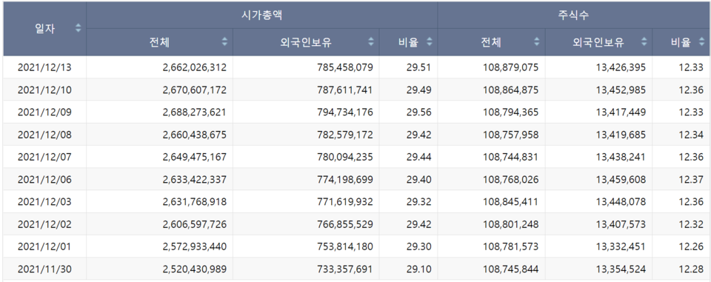Click the share ratio 12.28
Screen dimensions: 711x282
[x=692, y=269]
